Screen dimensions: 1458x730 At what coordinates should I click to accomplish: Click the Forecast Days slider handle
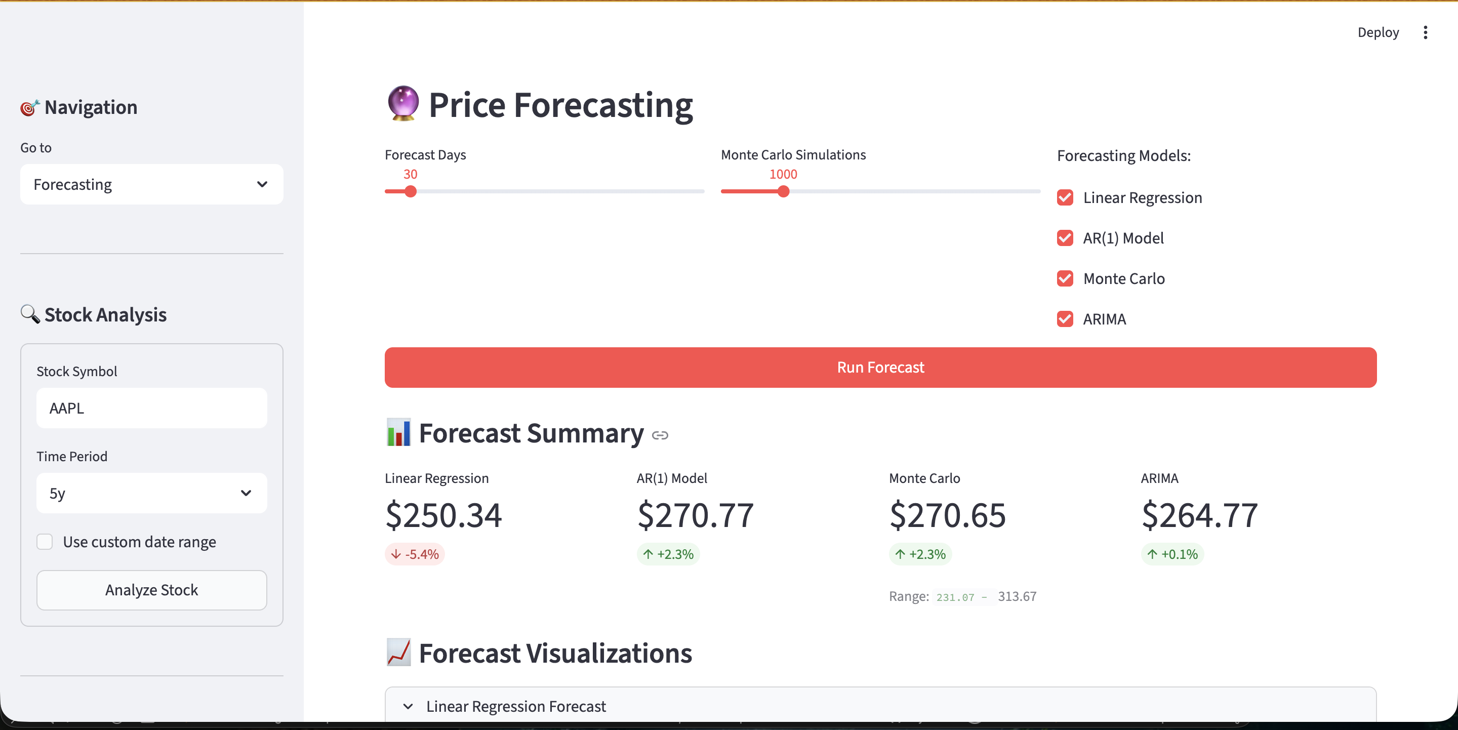(411, 192)
